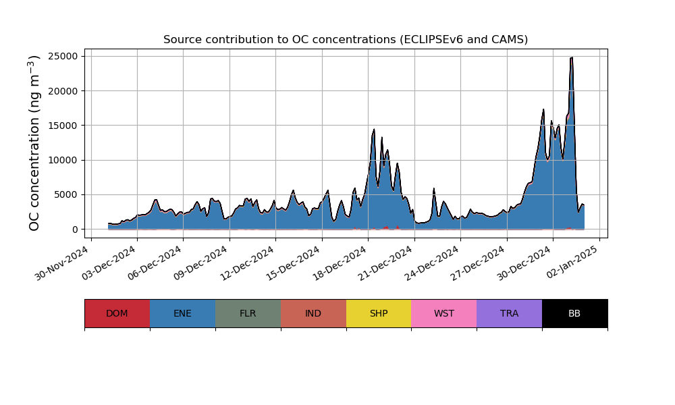675x405 pixels.
Task: Click the purple TRA legend swatch
Action: click(510, 313)
